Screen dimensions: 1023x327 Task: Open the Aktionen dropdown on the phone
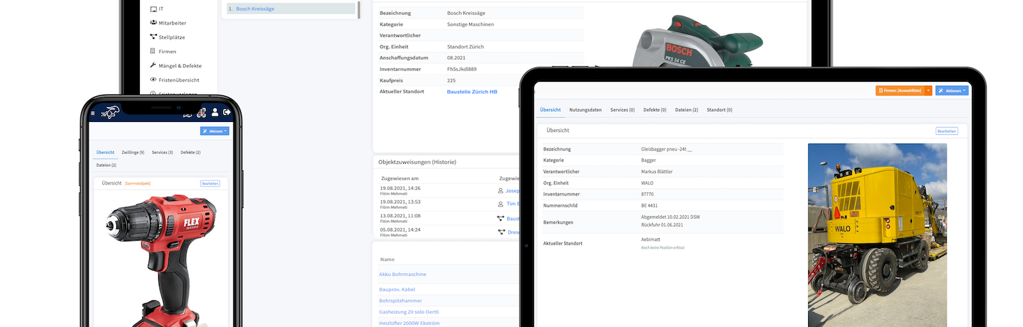click(x=214, y=131)
